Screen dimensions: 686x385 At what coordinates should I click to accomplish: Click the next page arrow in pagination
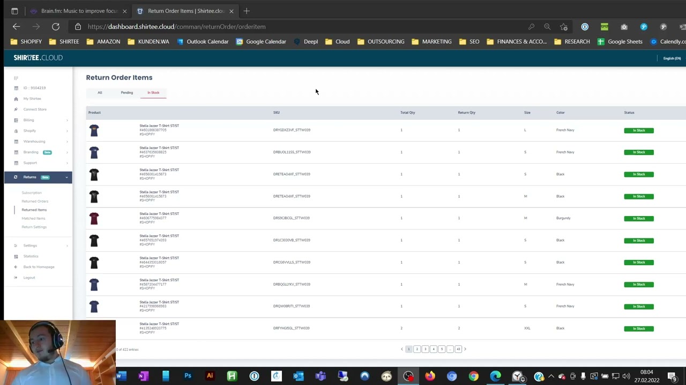click(x=465, y=349)
